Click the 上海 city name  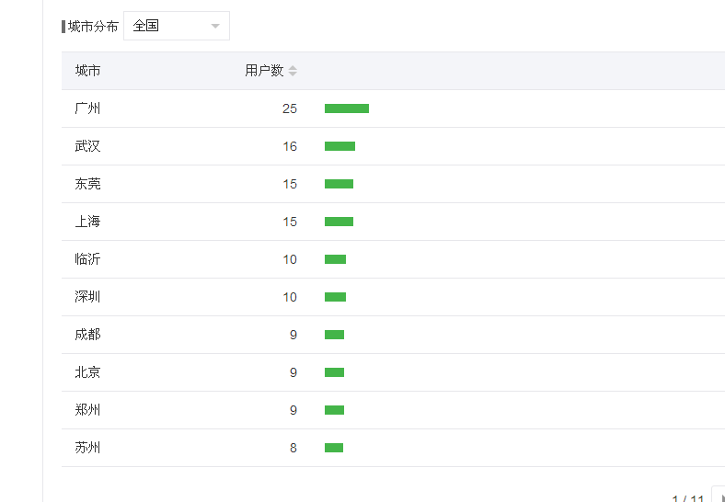(87, 222)
